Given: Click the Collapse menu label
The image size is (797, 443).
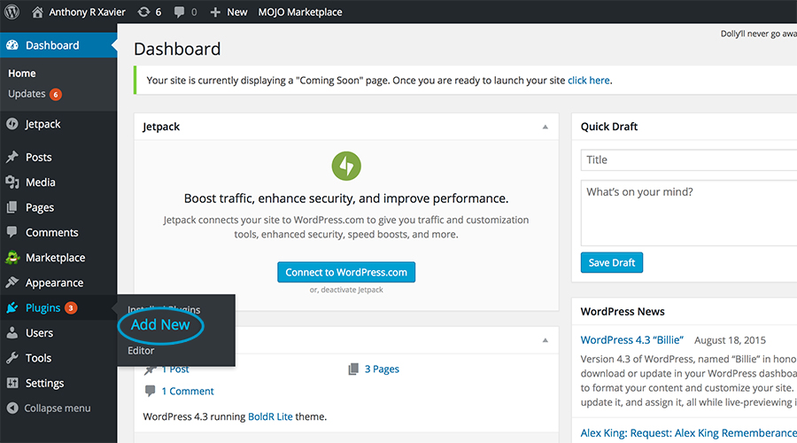Looking at the screenshot, I should 58,408.
